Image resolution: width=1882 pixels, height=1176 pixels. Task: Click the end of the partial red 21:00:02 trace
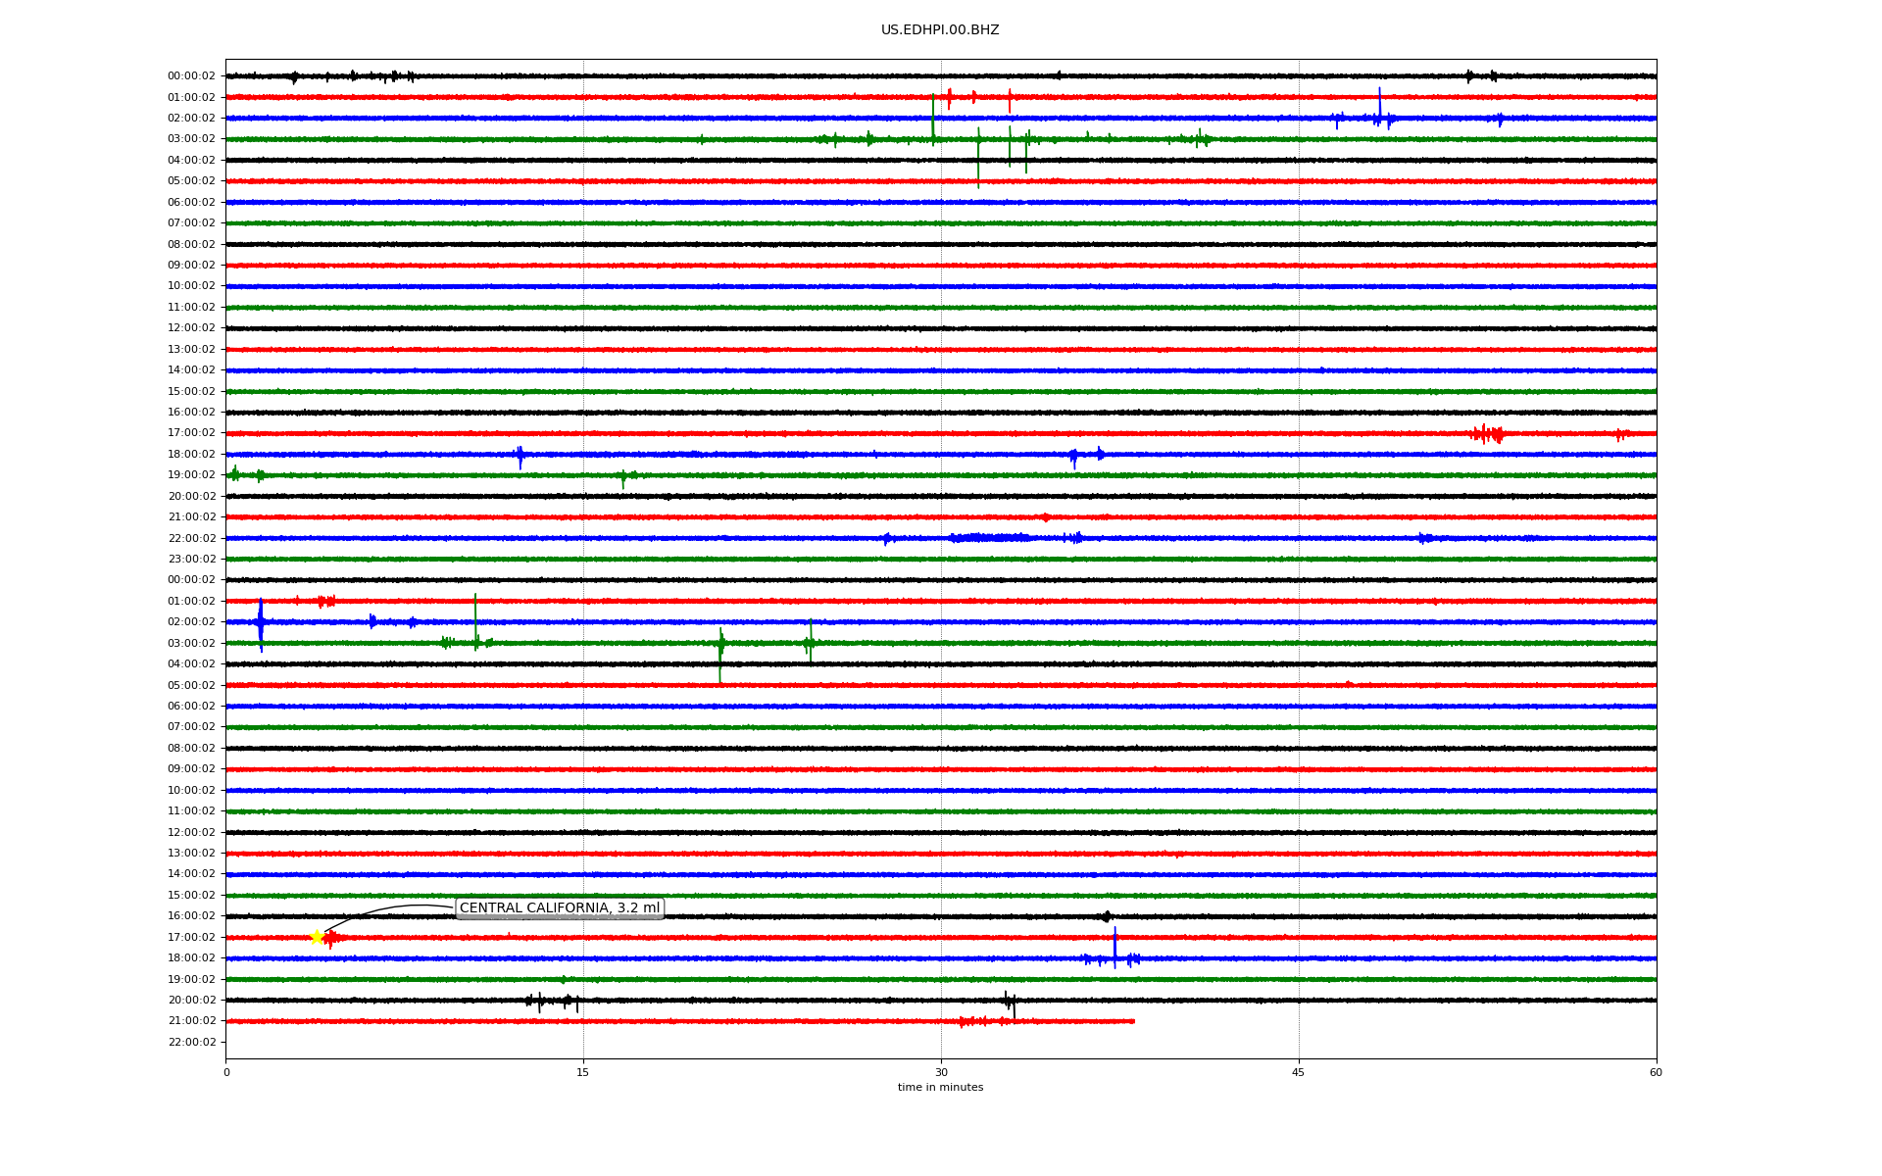(x=1133, y=1021)
